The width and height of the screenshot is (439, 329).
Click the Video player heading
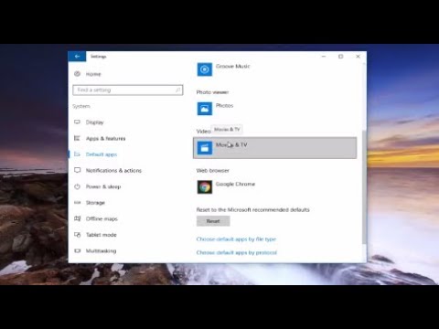(x=204, y=132)
